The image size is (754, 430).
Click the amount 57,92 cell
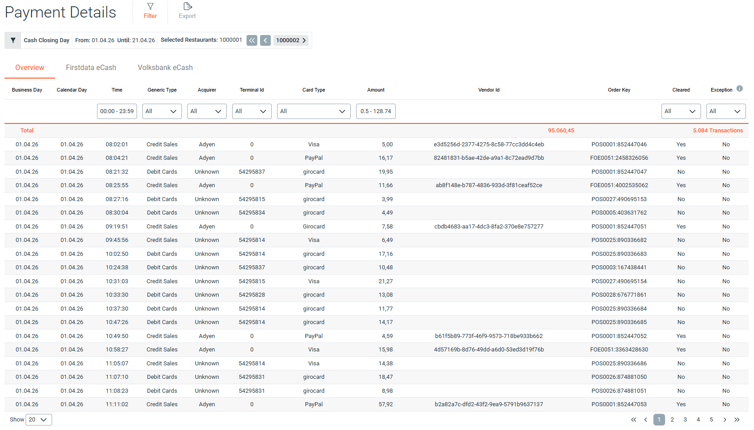pyautogui.click(x=386, y=404)
